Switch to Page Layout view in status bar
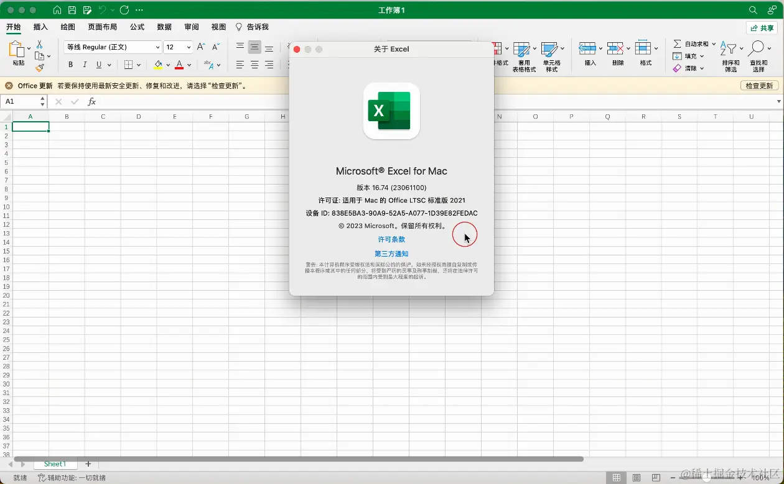The width and height of the screenshot is (784, 484). pyautogui.click(x=637, y=478)
